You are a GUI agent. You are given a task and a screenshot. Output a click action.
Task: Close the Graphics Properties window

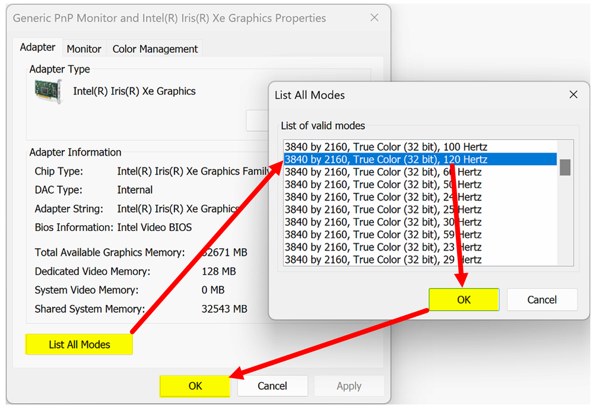[374, 18]
